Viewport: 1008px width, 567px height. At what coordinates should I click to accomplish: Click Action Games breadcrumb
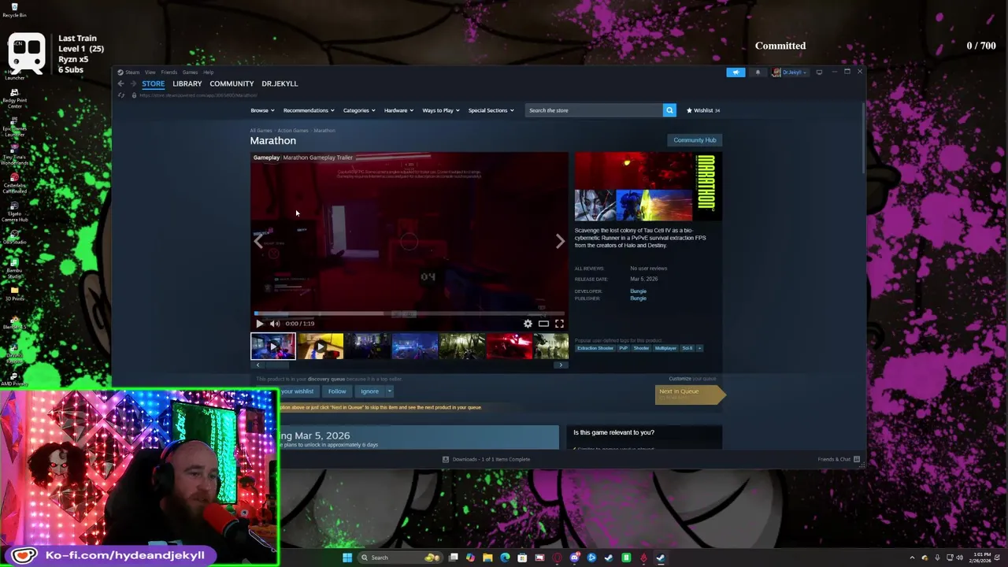click(292, 131)
